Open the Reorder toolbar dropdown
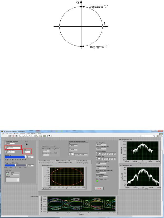164x218 pixels. click(x=50, y=136)
